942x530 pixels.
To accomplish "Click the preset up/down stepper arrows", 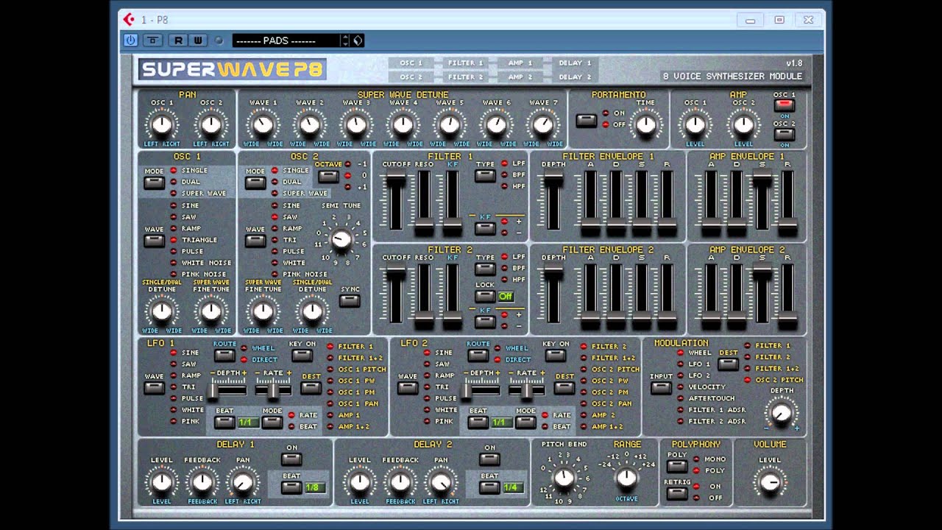I will pos(345,40).
